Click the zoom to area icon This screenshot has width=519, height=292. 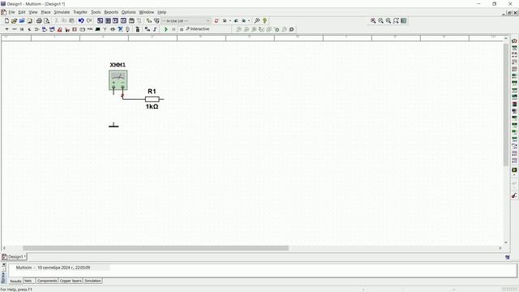(388, 20)
